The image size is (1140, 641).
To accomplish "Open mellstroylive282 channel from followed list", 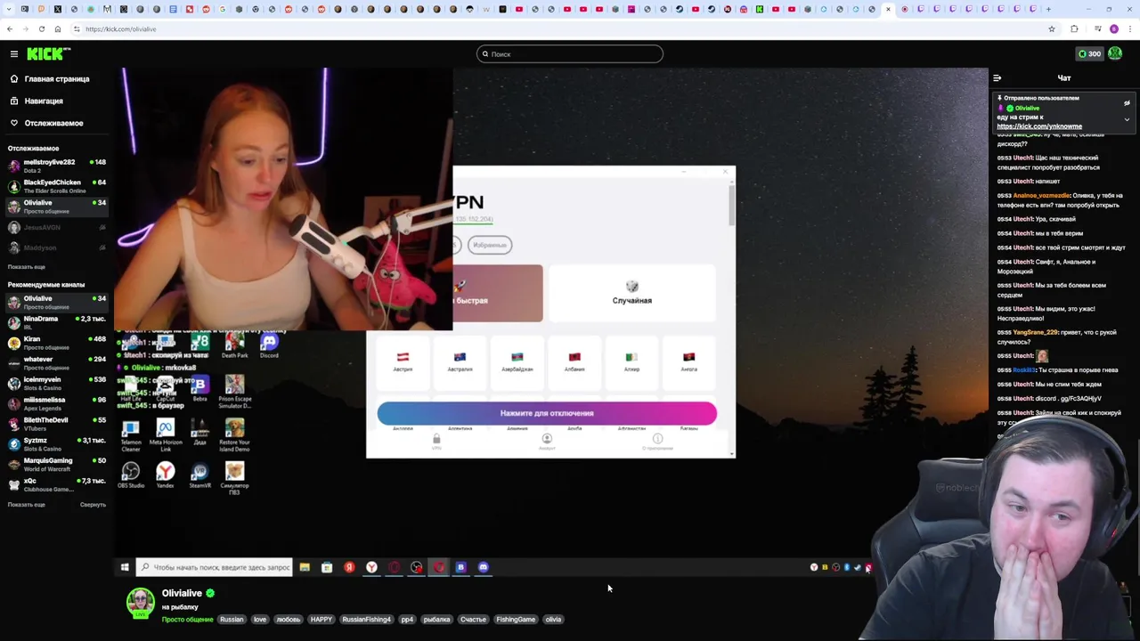I will tap(56, 166).
